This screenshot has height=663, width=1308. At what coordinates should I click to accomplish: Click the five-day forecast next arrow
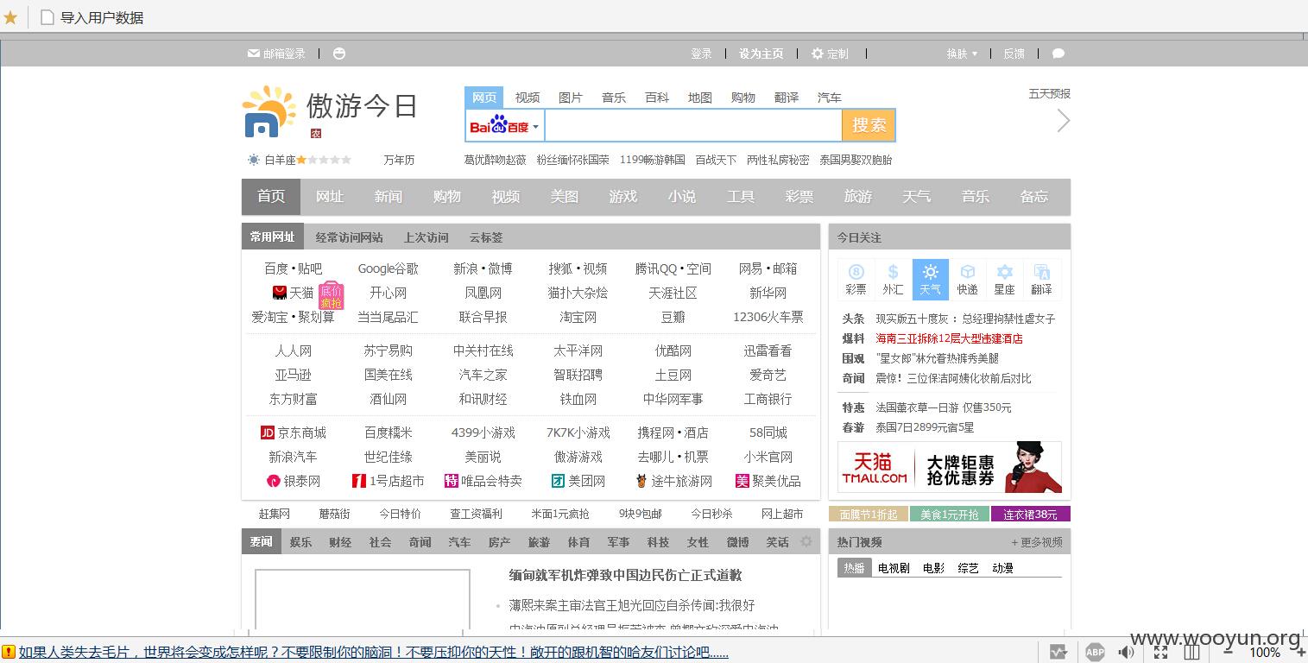pos(1063,121)
